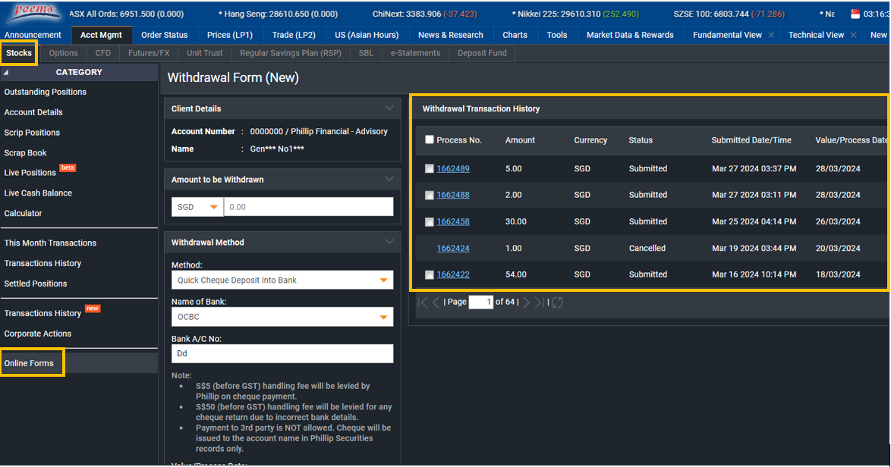Open This Month Transactions in sidebar
The height and width of the screenshot is (467, 891).
(50, 243)
